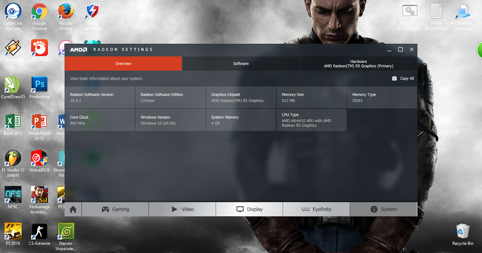Launch Excel 2013 from the desktop
The height and width of the screenshot is (253, 482).
tap(13, 124)
